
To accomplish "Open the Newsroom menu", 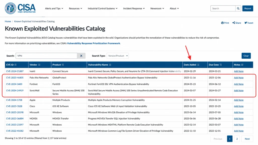I will tap(157, 8).
